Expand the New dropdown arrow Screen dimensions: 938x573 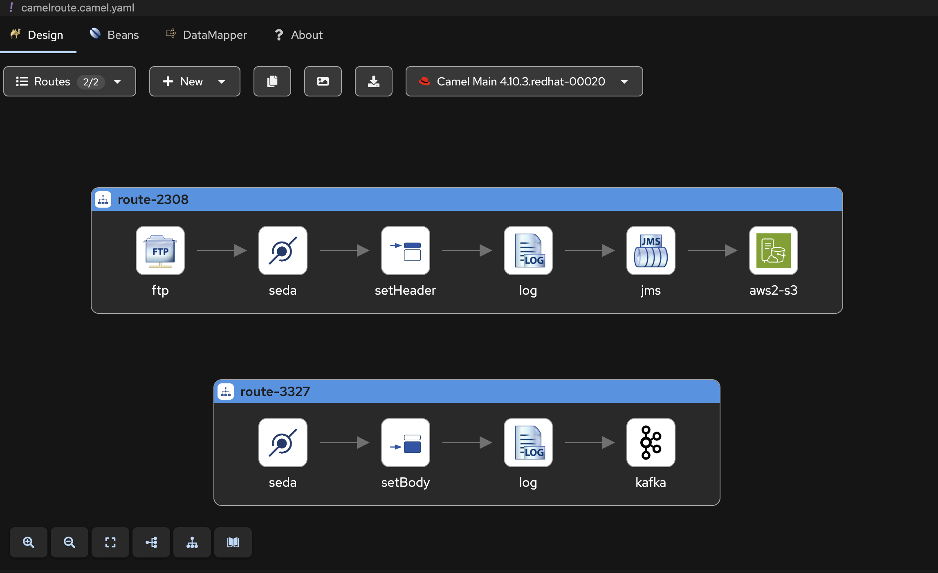coord(222,81)
